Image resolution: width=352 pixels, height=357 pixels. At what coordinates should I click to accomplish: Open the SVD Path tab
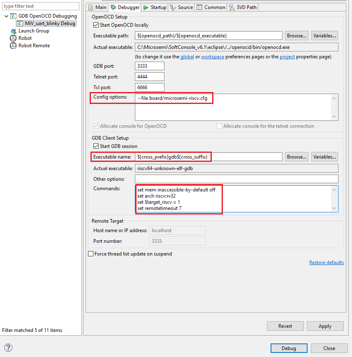pos(243,7)
